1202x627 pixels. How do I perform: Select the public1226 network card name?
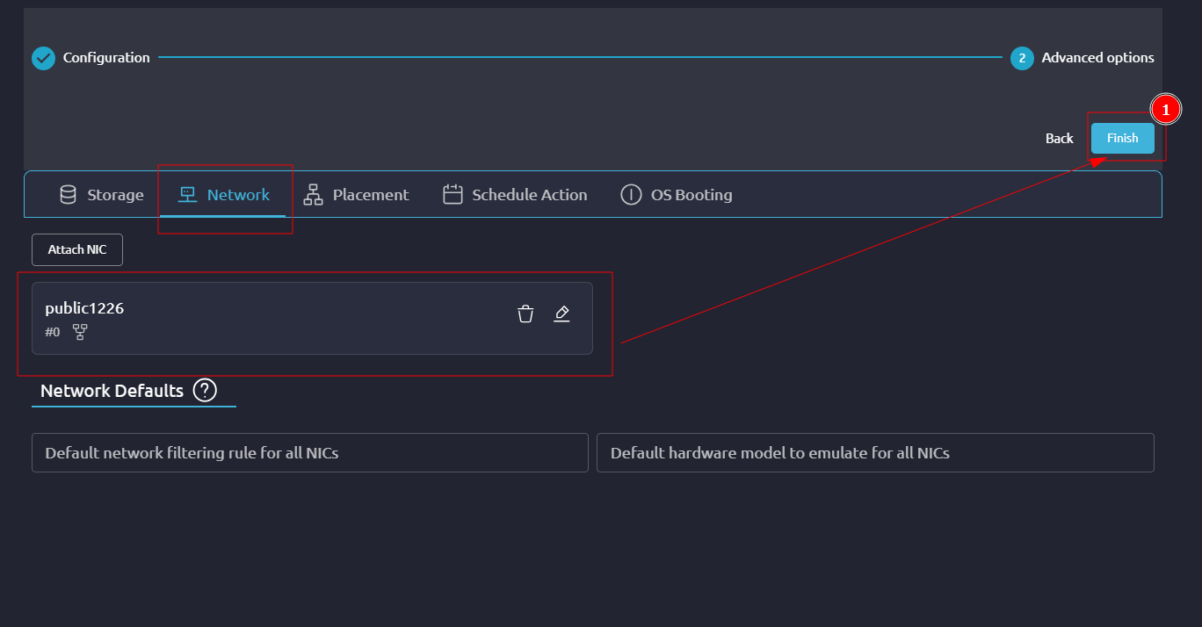click(x=84, y=308)
